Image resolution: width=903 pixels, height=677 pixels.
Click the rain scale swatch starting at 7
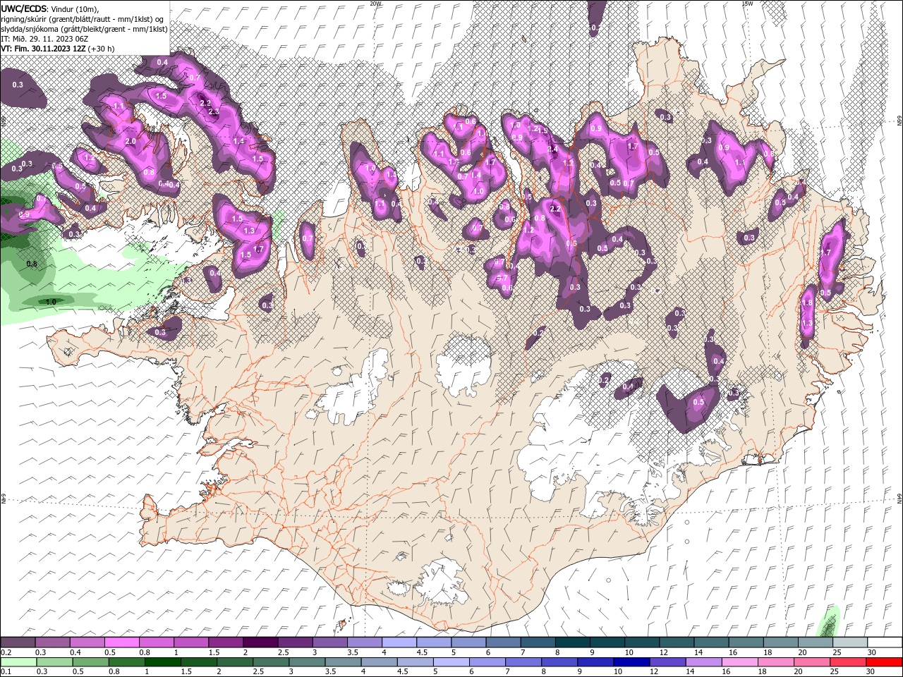(523, 662)
